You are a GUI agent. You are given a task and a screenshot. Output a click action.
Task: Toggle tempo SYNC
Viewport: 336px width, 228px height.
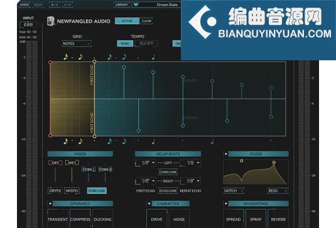point(125,43)
